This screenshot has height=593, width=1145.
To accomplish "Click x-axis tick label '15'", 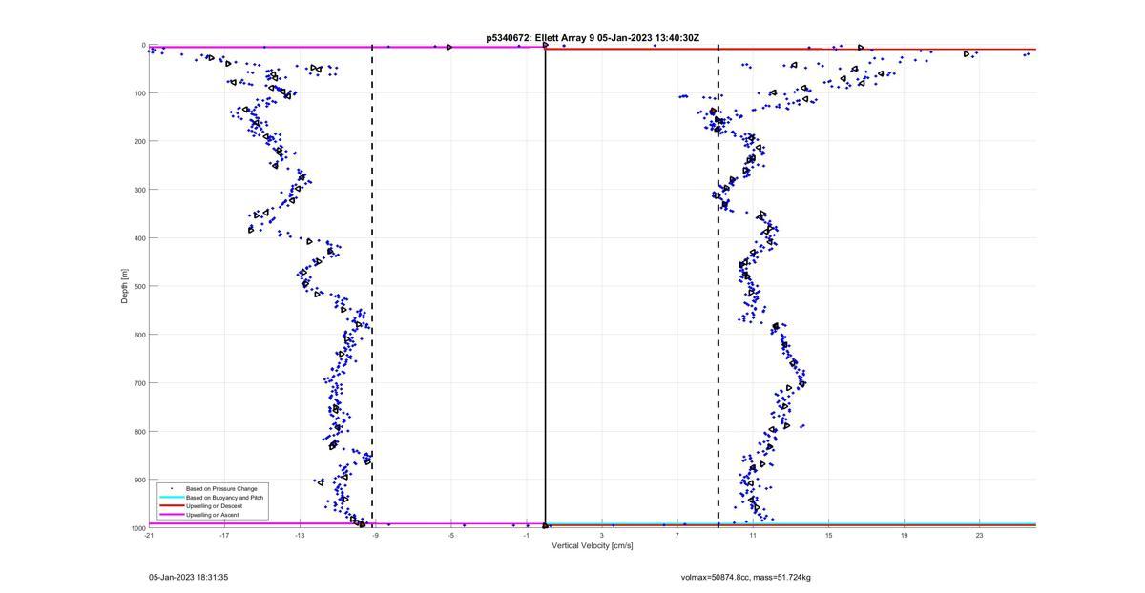I will click(x=828, y=535).
